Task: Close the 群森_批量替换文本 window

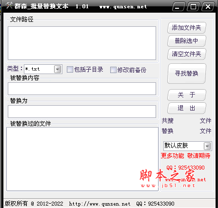Action: pos(208,7)
